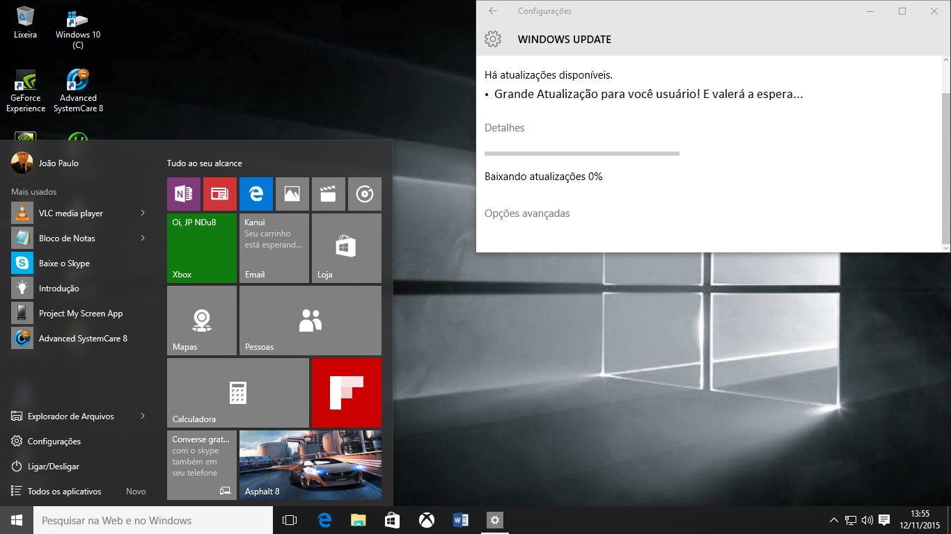Open João Paulo user account menu

45,163
